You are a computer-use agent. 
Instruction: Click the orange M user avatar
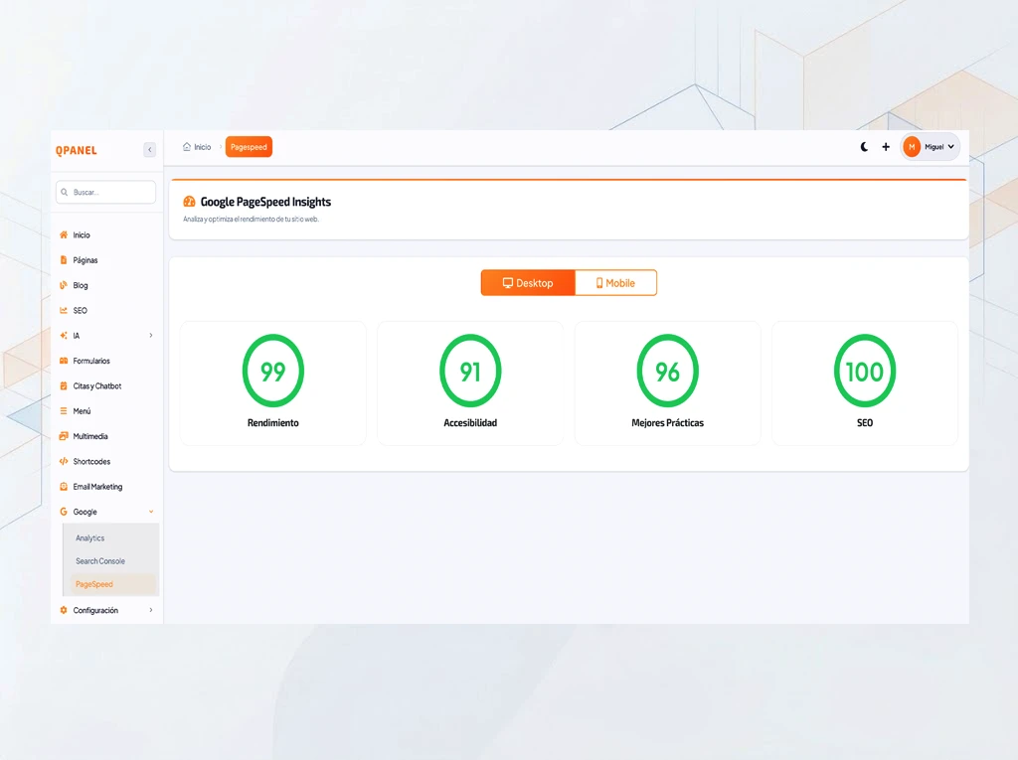click(912, 147)
